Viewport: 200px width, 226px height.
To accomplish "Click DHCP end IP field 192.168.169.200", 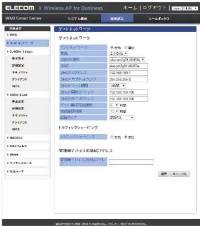I will pyautogui.click(x=128, y=99).
